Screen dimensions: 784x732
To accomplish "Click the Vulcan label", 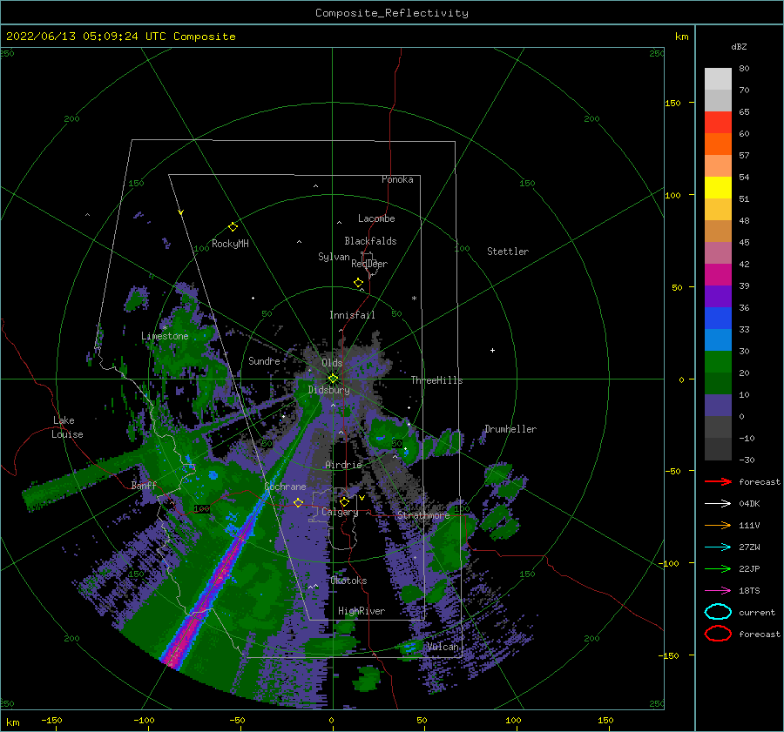I will 443,646.
